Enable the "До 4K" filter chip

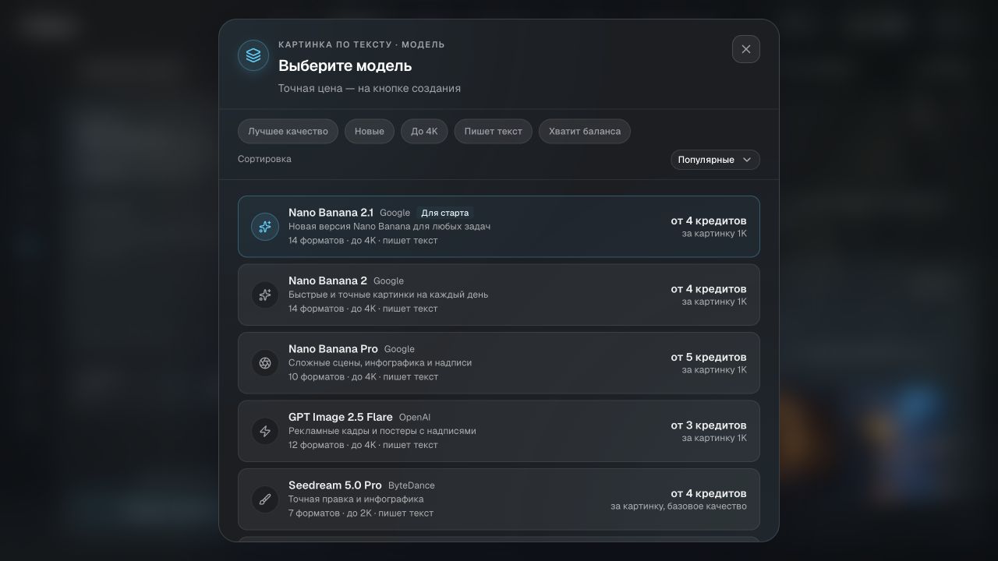424,131
